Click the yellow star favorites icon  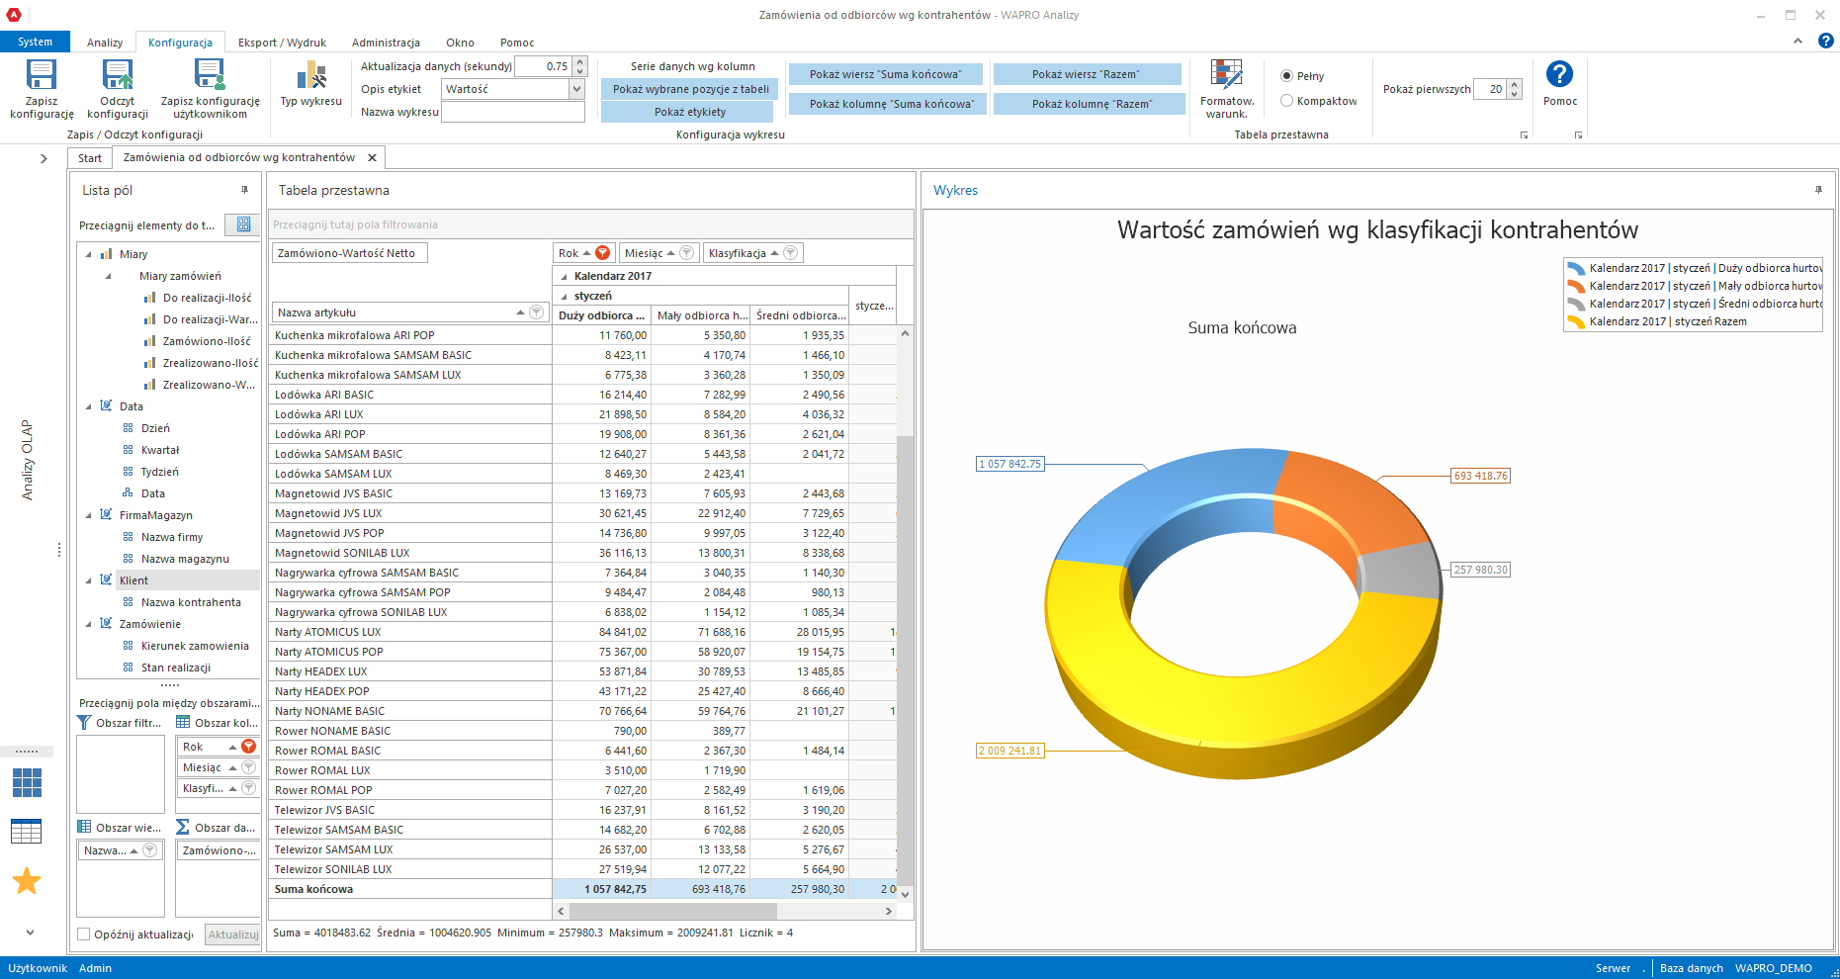(x=27, y=880)
